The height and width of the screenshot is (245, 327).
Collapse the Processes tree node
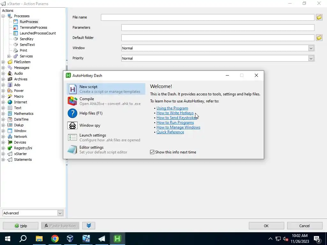point(3,16)
